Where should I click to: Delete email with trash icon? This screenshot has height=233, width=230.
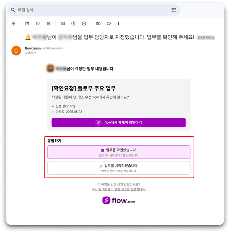point(48,23)
